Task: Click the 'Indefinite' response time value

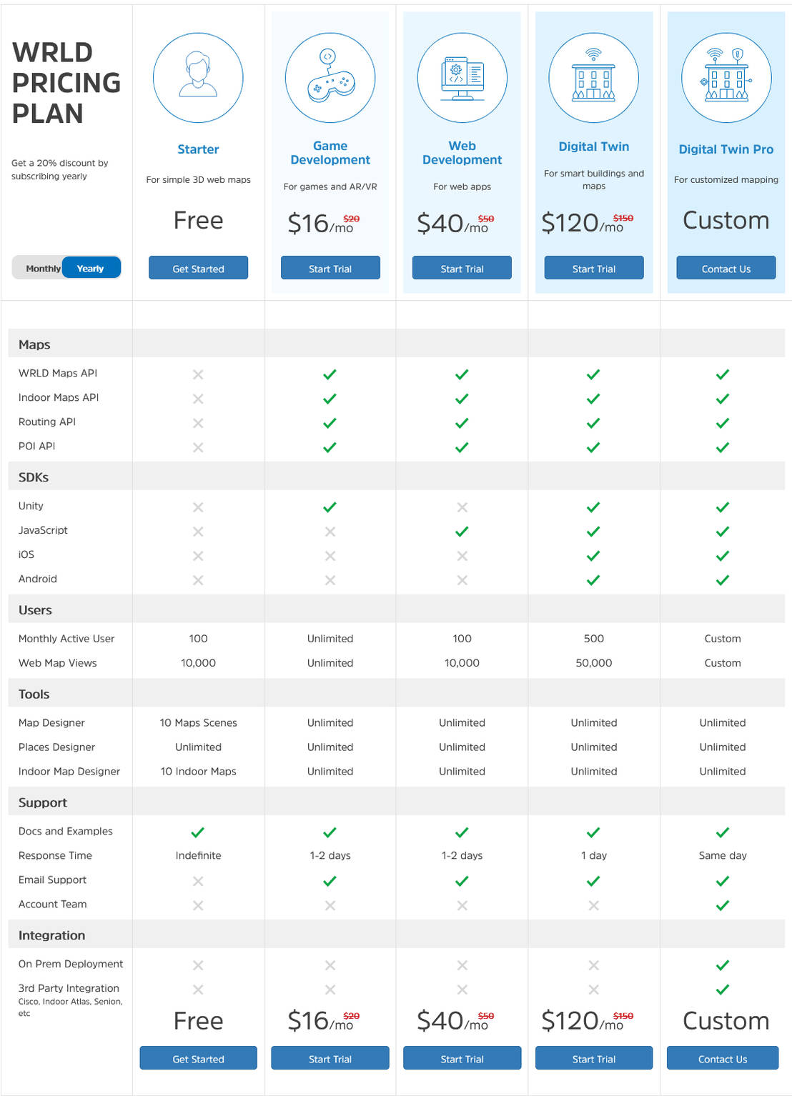Action: pyautogui.click(x=198, y=856)
